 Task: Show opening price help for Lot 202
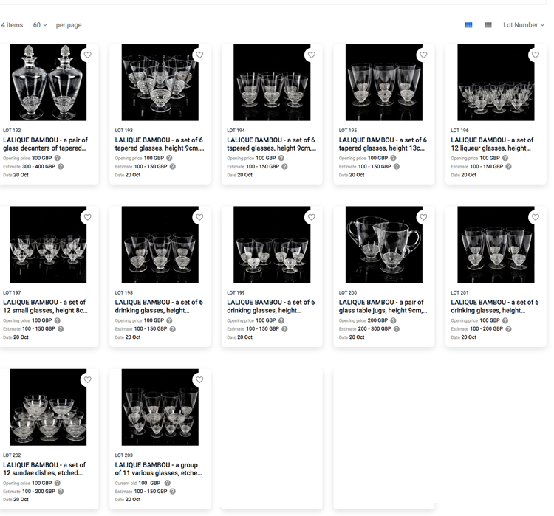point(57,483)
